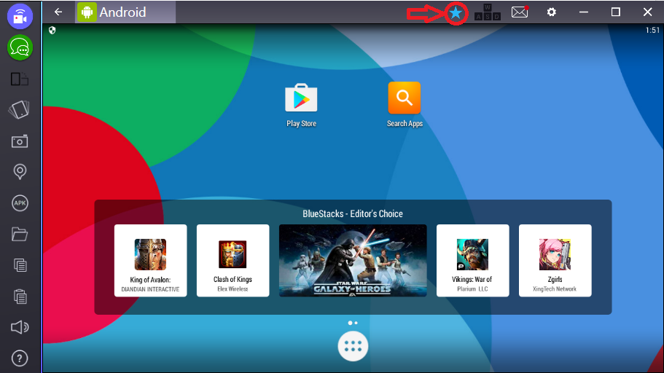Click the back arrow in title bar
This screenshot has height=373, width=664.
point(58,12)
